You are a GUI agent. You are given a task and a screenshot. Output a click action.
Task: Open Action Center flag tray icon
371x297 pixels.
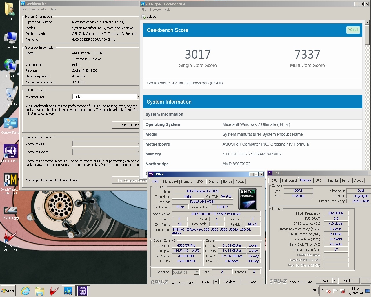pos(335,291)
